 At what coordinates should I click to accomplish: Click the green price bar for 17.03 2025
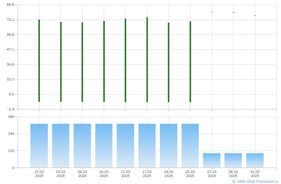coord(147,60)
